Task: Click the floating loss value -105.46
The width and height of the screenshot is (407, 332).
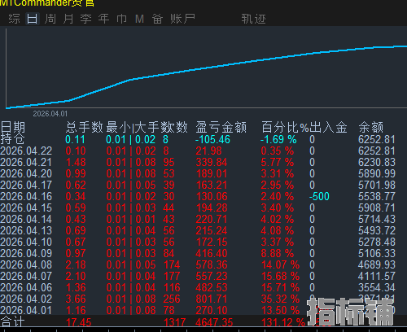Action: tap(212, 139)
